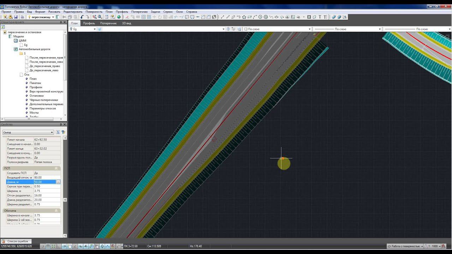This screenshot has width=452, height=254.
Task: Open the Справка menu
Action: point(192,12)
